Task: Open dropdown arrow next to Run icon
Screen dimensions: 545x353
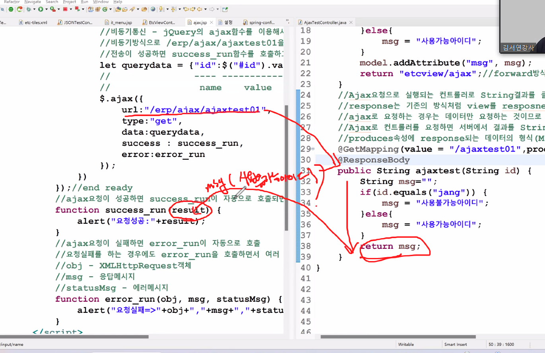Action: click(47, 9)
